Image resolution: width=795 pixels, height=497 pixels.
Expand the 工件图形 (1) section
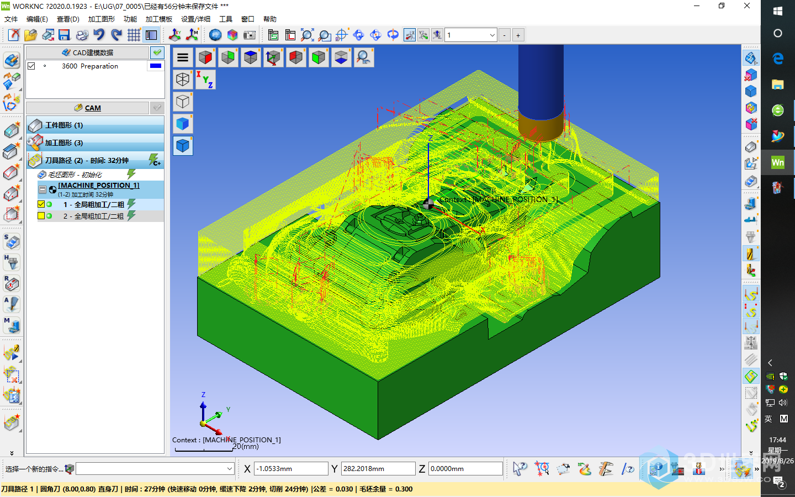click(95, 125)
